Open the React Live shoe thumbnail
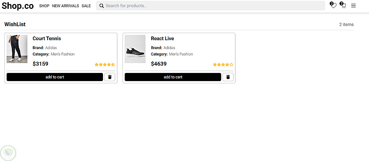369x161 pixels. click(135, 49)
